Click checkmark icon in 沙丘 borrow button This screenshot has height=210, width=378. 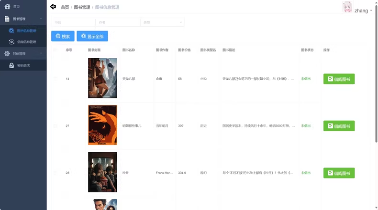330,173
